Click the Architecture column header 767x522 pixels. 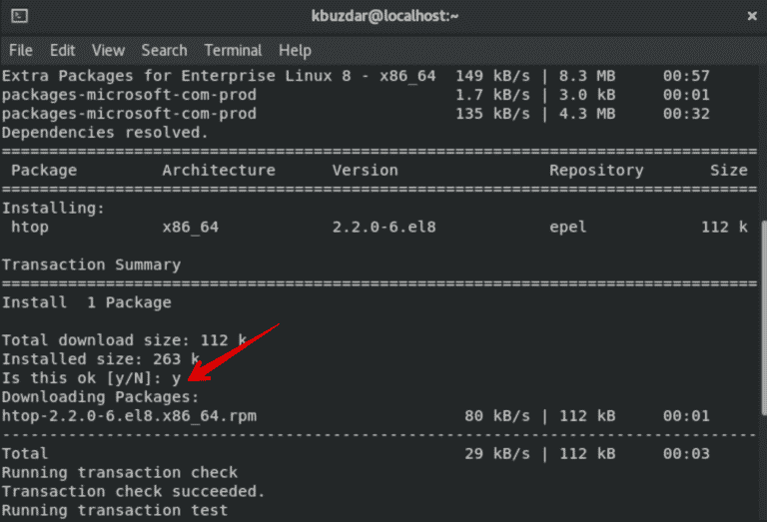click(219, 170)
